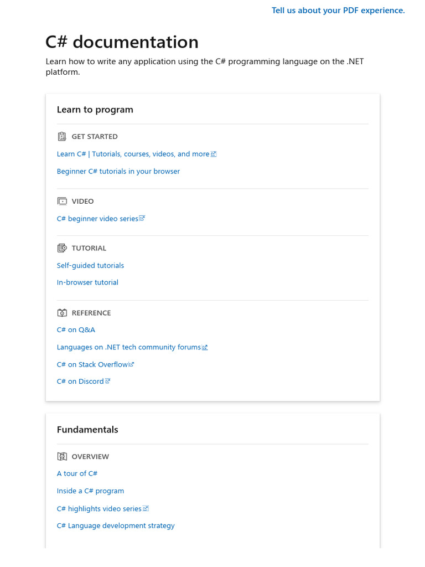Click the Get Started section icon
Viewport: 425px width, 567px height.
coord(62,136)
